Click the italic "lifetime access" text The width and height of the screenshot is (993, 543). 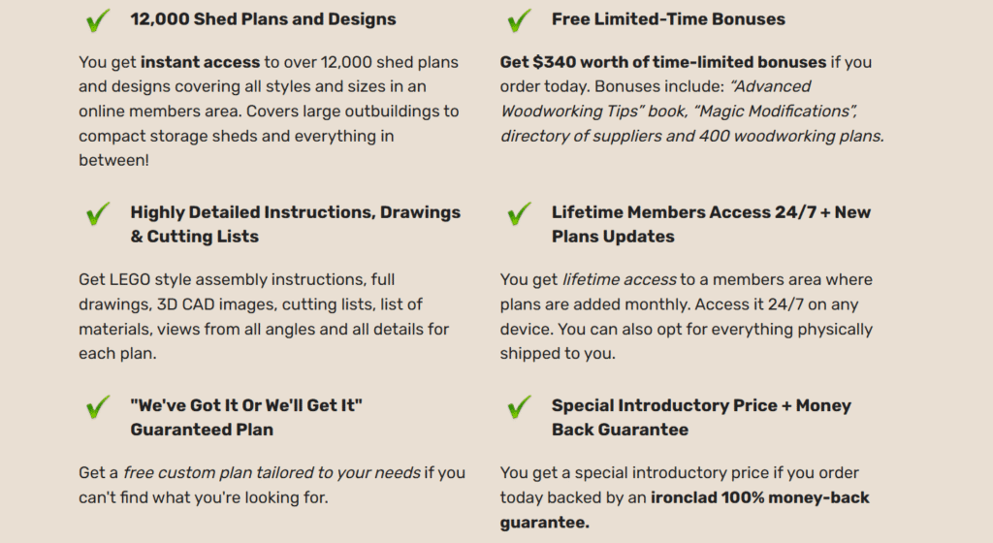pyautogui.click(x=619, y=280)
